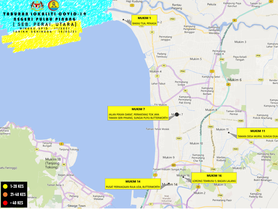Image resolution: width=278 pixels, height=209 pixels.
Task: Click the 'Paya Keladi Tengah' place label
Action: point(240,58)
